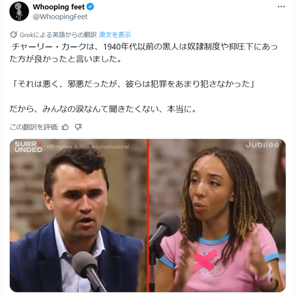Open the Whooping feet profile avatar
The height and width of the screenshot is (298, 299).
(x=19, y=11)
